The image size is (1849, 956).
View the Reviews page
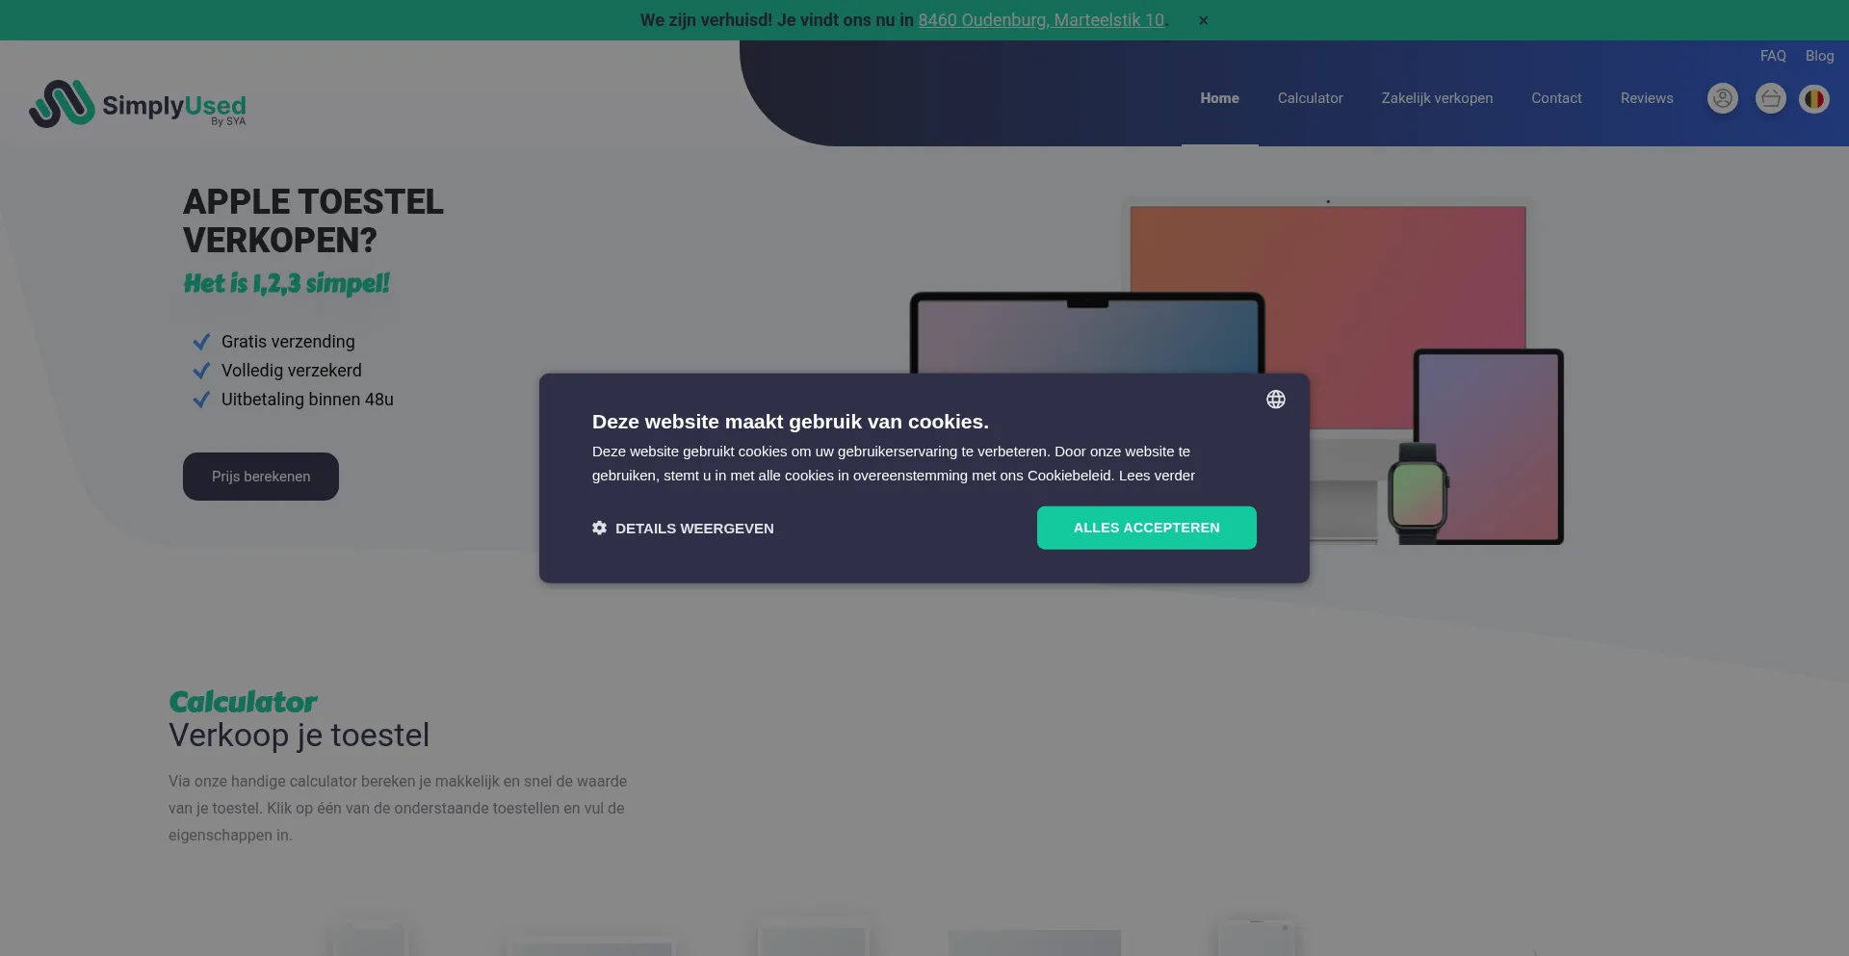[x=1646, y=98]
